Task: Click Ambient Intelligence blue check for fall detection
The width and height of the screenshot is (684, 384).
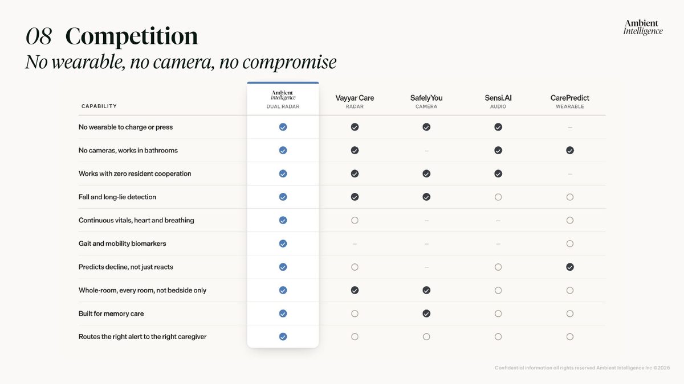Action: tap(283, 197)
